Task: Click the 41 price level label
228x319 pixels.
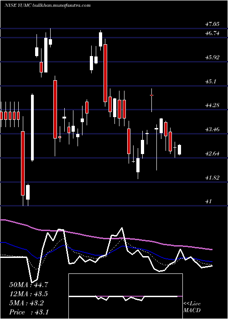Action: click(209, 201)
